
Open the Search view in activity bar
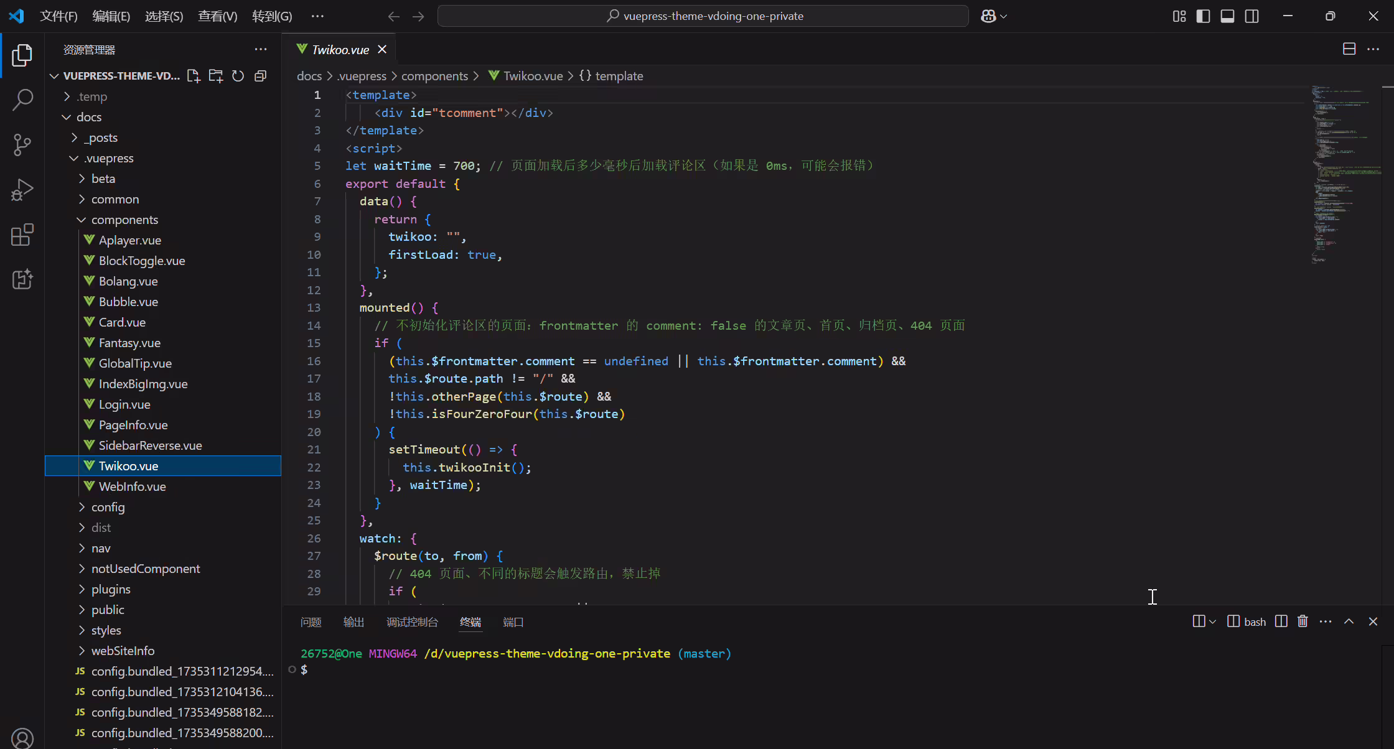(x=22, y=100)
